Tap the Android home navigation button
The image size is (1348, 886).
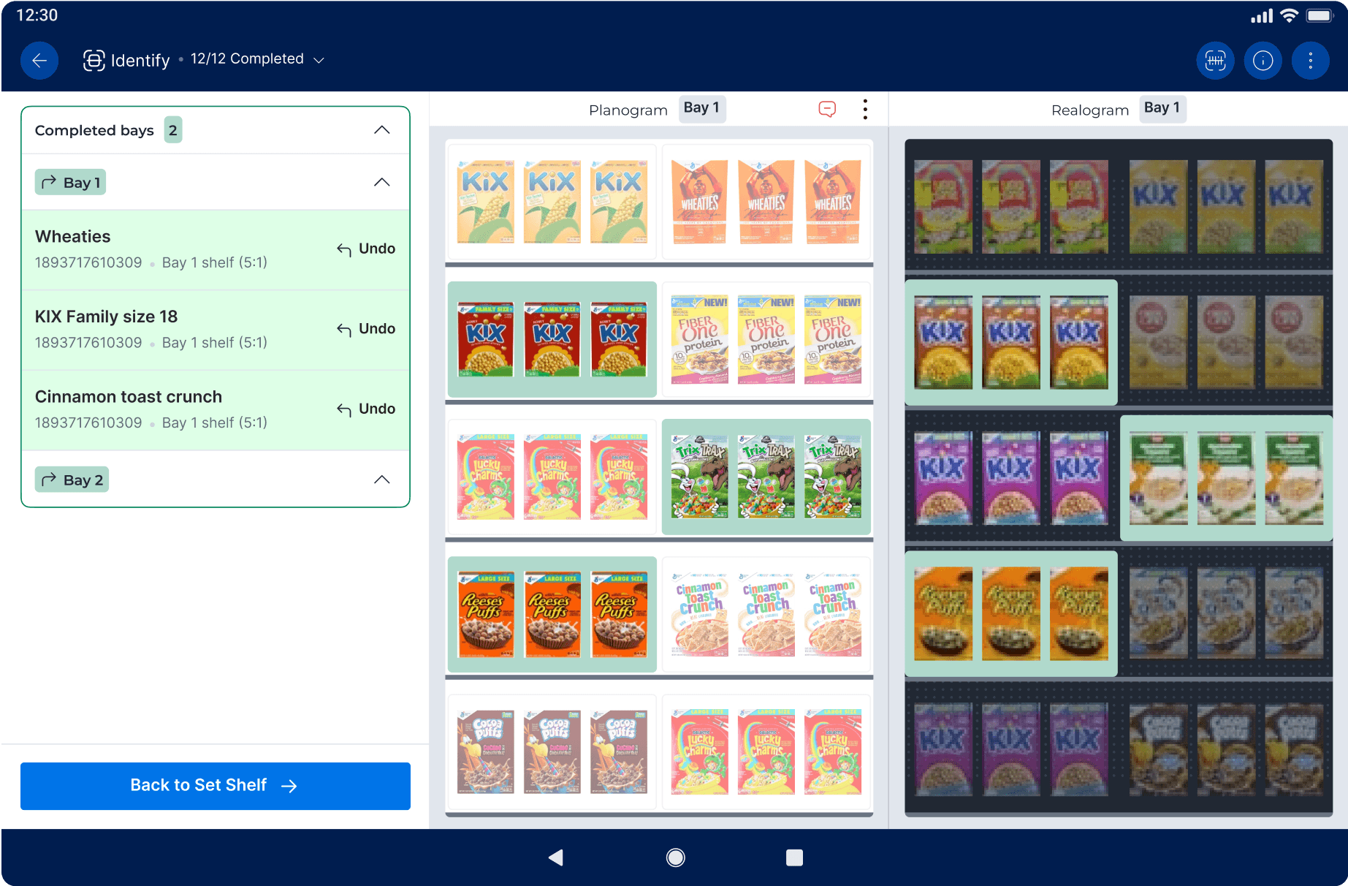pyautogui.click(x=676, y=857)
